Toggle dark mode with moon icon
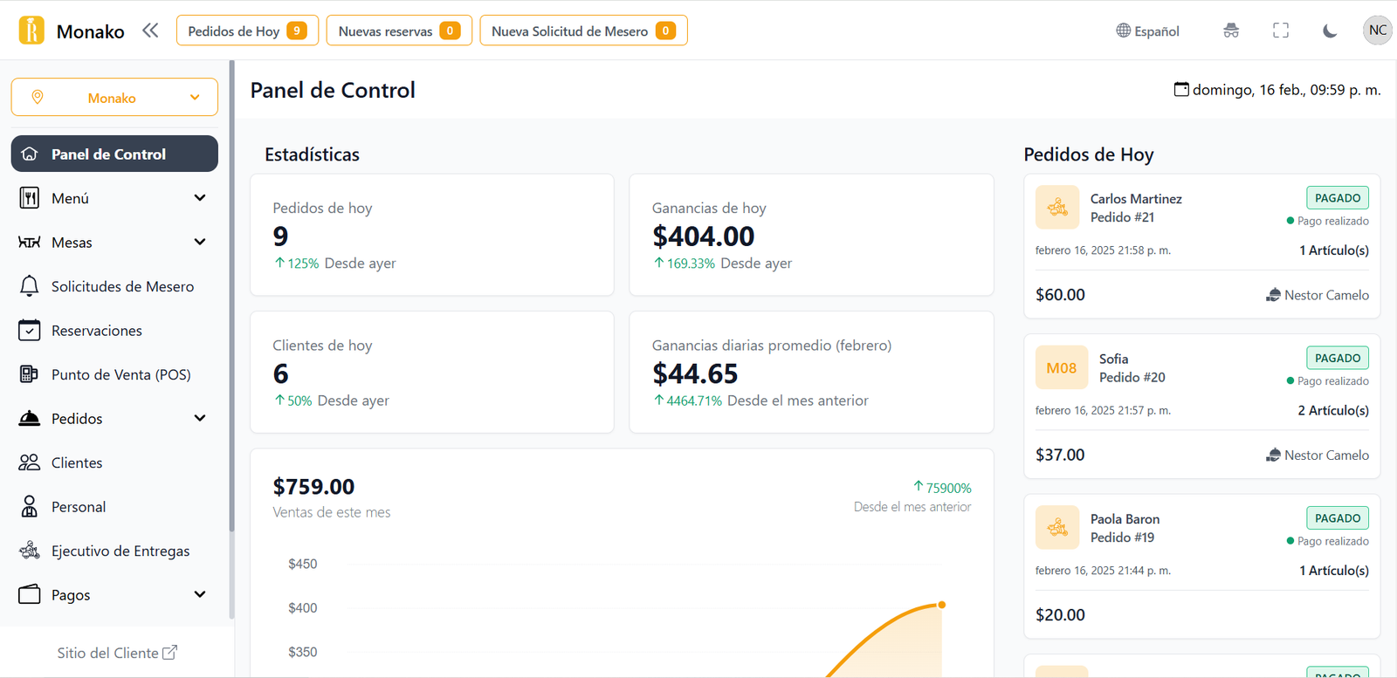Screen dimensions: 1397x678 click(1329, 31)
